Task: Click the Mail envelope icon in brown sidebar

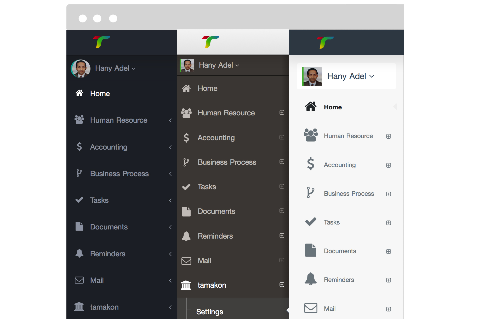Action: (186, 261)
